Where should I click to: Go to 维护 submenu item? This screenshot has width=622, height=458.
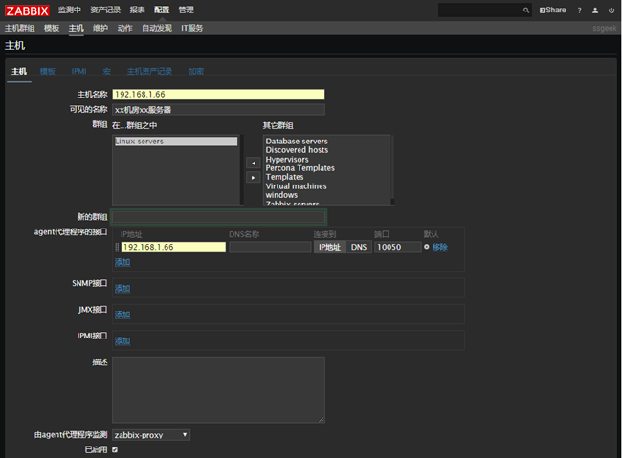(x=100, y=28)
